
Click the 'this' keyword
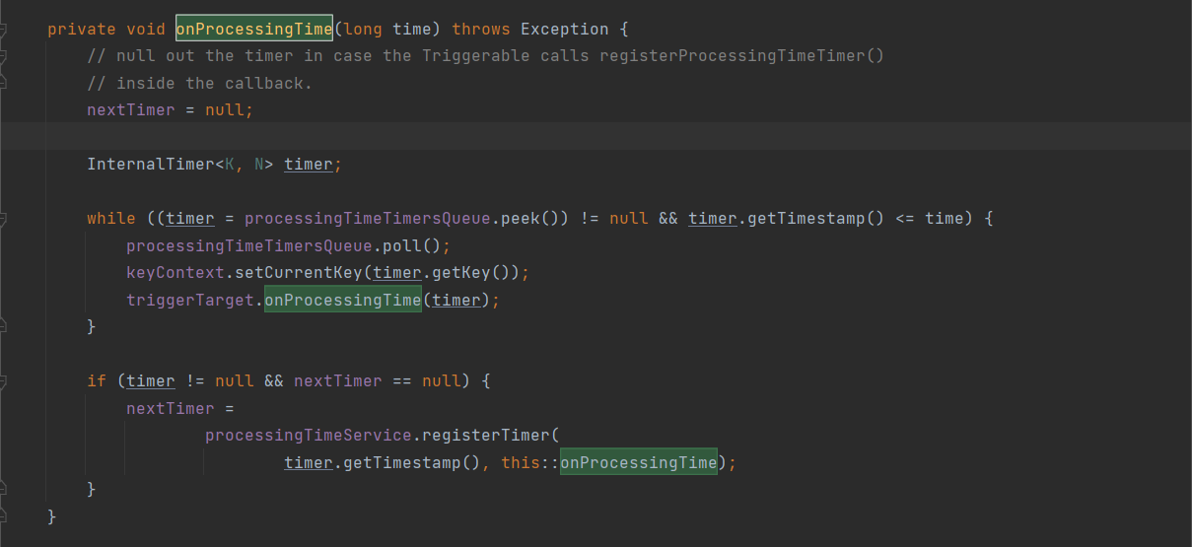521,462
